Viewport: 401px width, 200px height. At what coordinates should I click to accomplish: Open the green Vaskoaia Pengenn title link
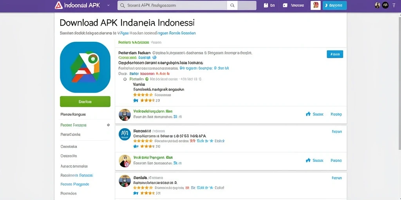coord(153,157)
